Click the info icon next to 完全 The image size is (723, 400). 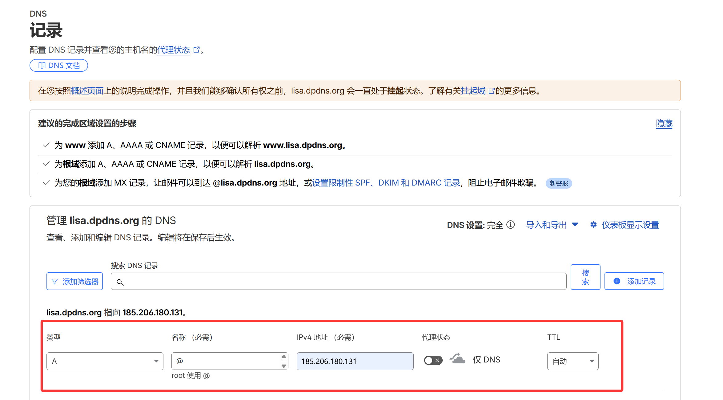pyautogui.click(x=511, y=225)
